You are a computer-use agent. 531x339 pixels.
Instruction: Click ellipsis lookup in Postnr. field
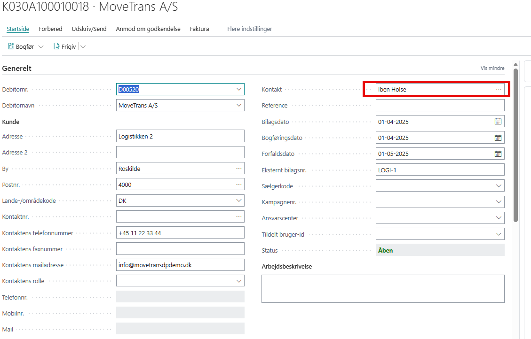pos(239,185)
